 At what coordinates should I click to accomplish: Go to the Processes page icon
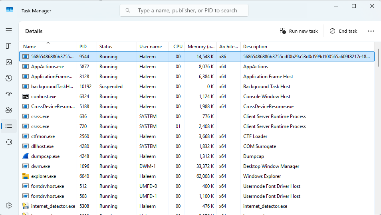9,46
